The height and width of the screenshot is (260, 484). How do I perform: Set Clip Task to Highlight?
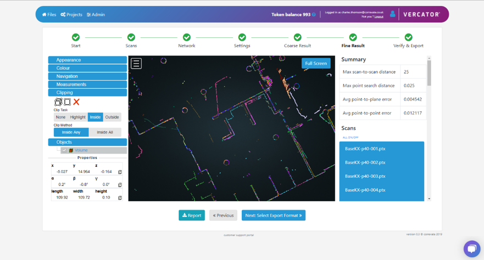[77, 117]
